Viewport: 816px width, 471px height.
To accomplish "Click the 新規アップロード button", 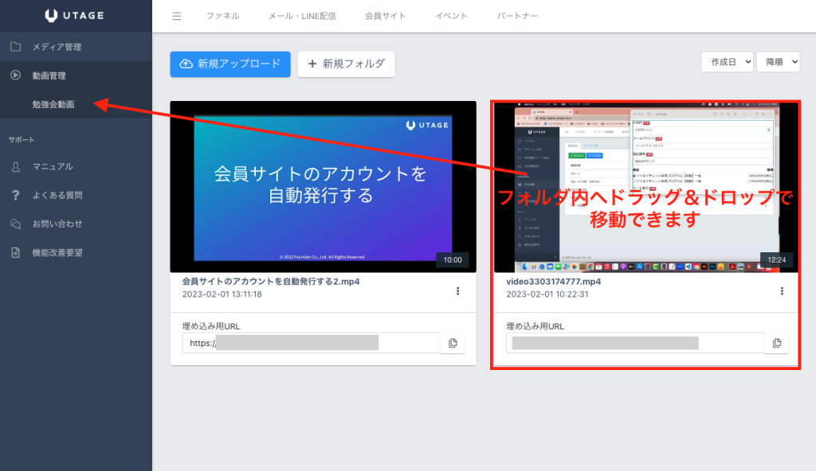I will point(230,64).
